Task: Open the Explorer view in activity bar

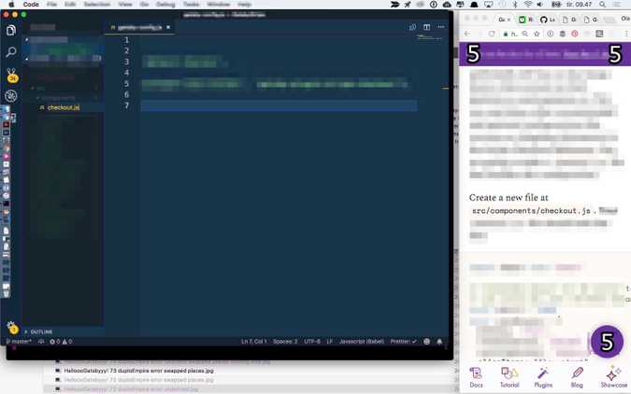Action: [x=11, y=30]
